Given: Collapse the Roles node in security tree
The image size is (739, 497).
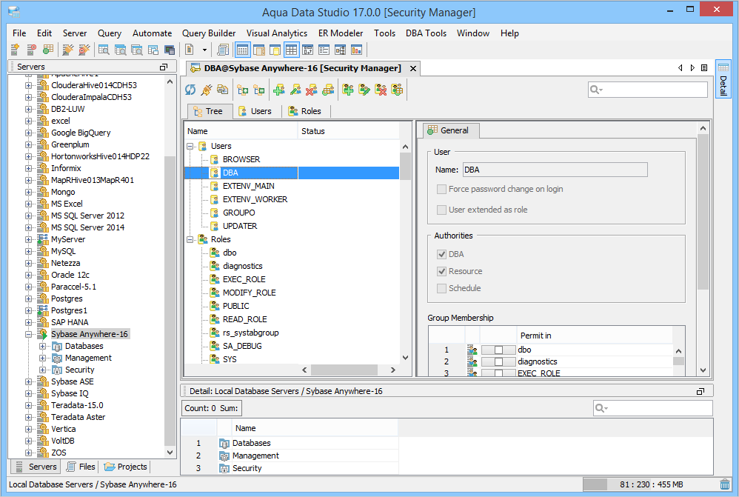Looking at the screenshot, I should pos(190,239).
